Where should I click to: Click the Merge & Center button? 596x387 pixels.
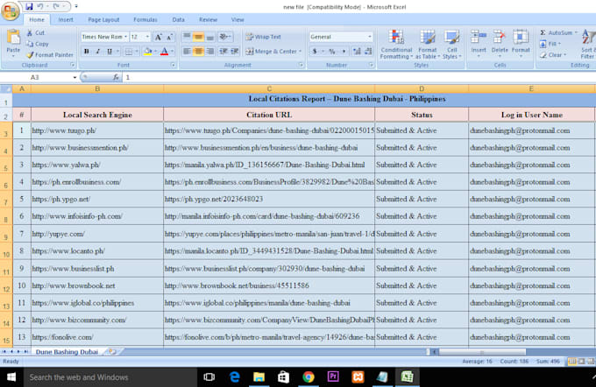coord(270,52)
